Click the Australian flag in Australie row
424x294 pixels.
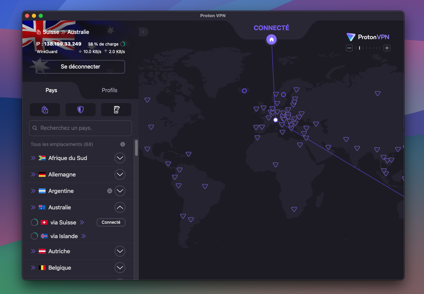pos(42,207)
